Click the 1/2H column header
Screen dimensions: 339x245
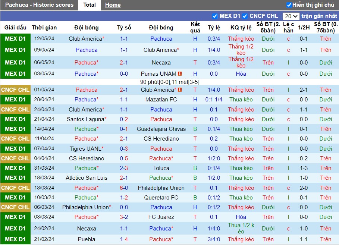point(304,28)
